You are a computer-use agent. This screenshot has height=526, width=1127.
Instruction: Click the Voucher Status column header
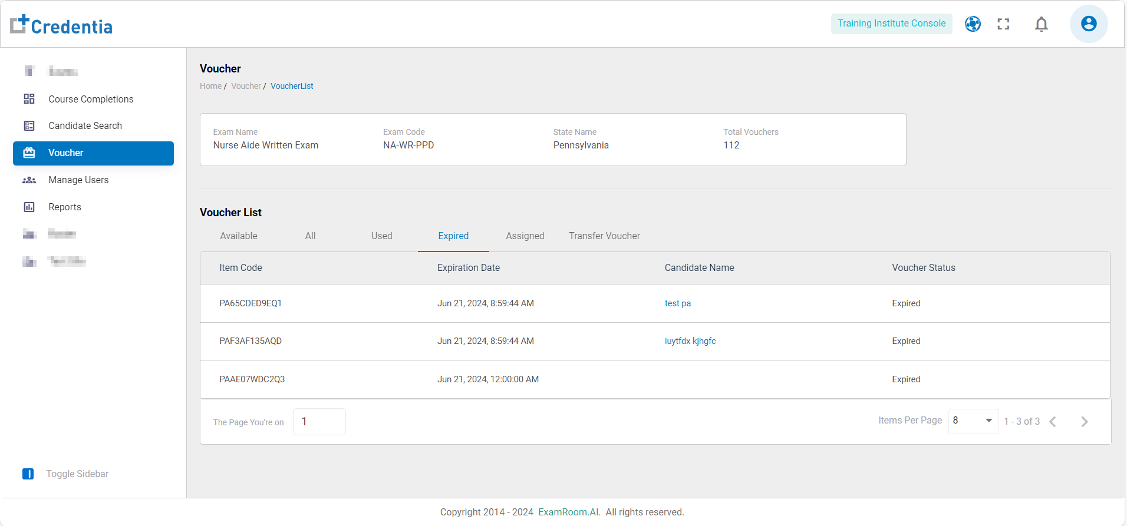tap(924, 268)
